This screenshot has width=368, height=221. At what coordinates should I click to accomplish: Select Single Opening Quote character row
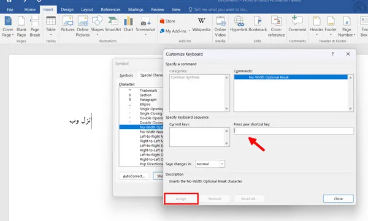click(141, 109)
